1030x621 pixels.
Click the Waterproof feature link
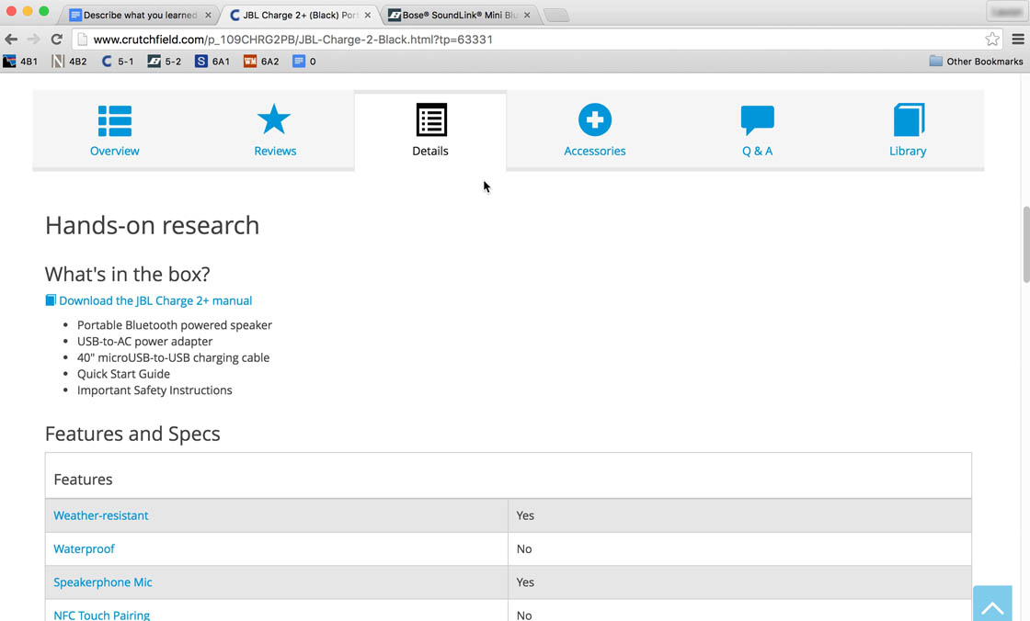click(85, 549)
